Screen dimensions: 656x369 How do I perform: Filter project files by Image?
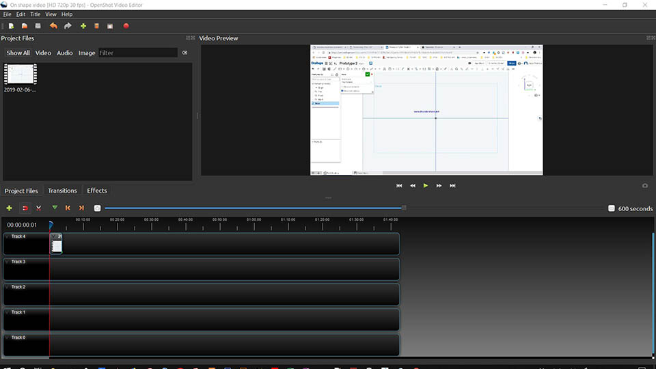click(87, 53)
